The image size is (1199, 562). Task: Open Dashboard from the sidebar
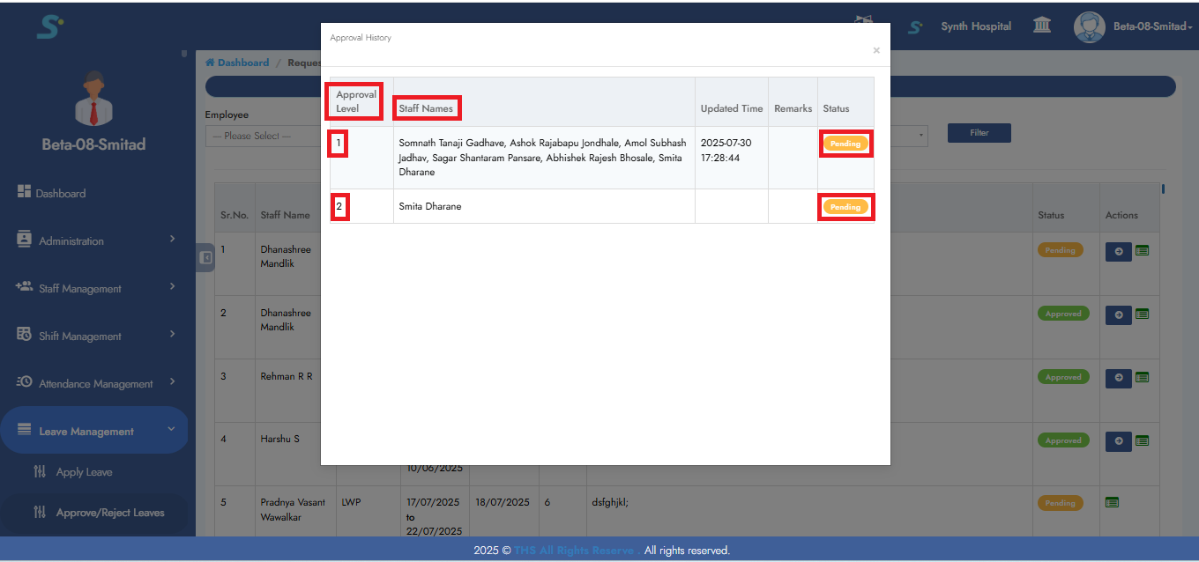pyautogui.click(x=60, y=194)
